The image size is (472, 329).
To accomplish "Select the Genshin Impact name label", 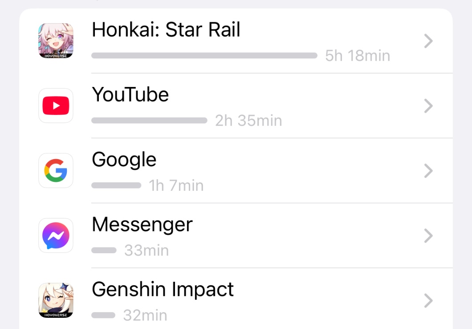I will tap(163, 289).
